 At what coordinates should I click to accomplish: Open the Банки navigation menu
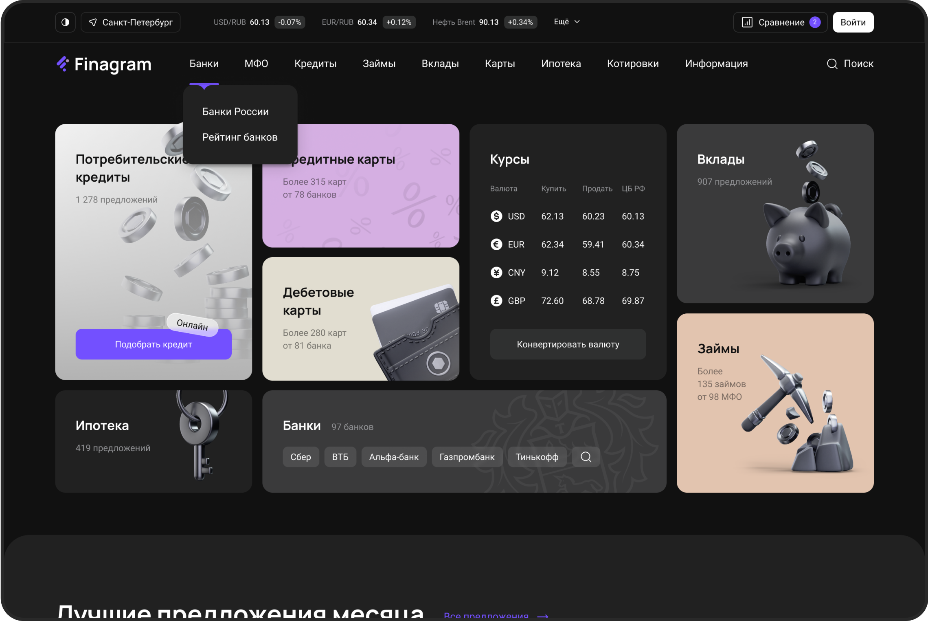click(204, 64)
